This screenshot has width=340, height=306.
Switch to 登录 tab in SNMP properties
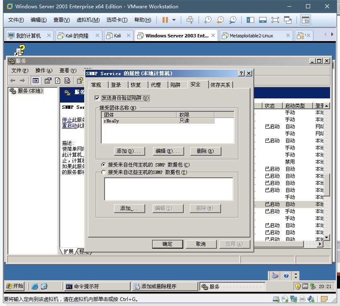[116, 85]
